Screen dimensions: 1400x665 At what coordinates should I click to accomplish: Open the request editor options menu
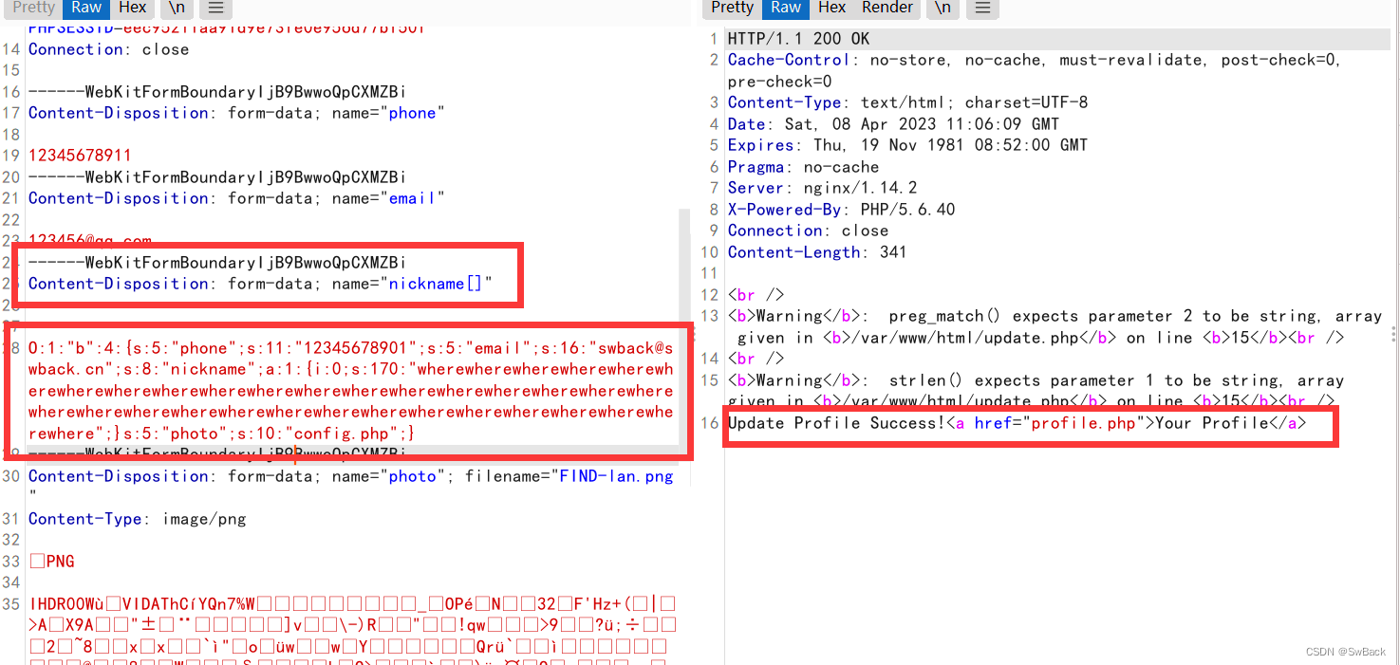215,9
